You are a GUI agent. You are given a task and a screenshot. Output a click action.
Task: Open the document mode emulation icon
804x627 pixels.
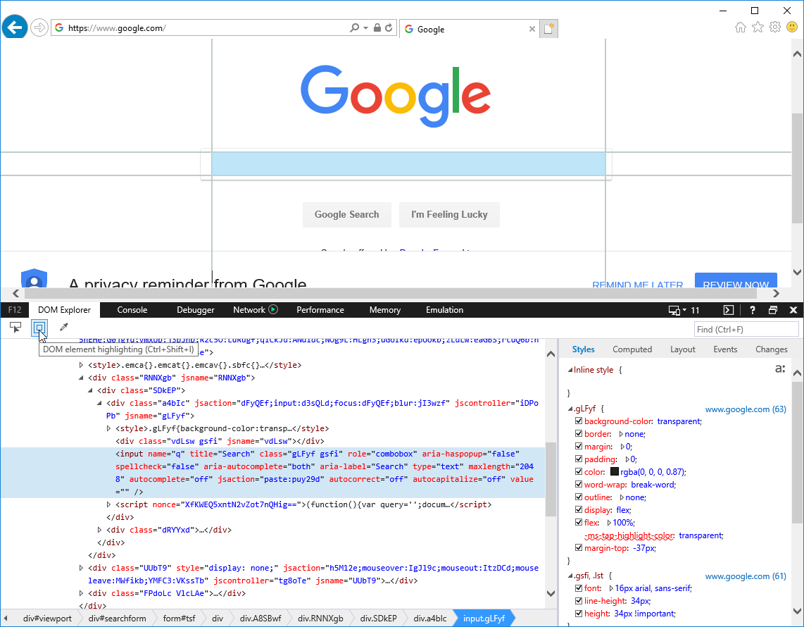[674, 310]
